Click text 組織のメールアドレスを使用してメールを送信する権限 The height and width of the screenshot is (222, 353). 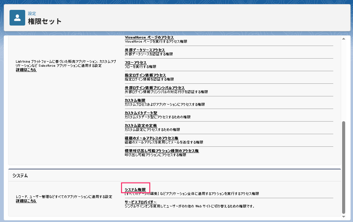(x=164, y=142)
